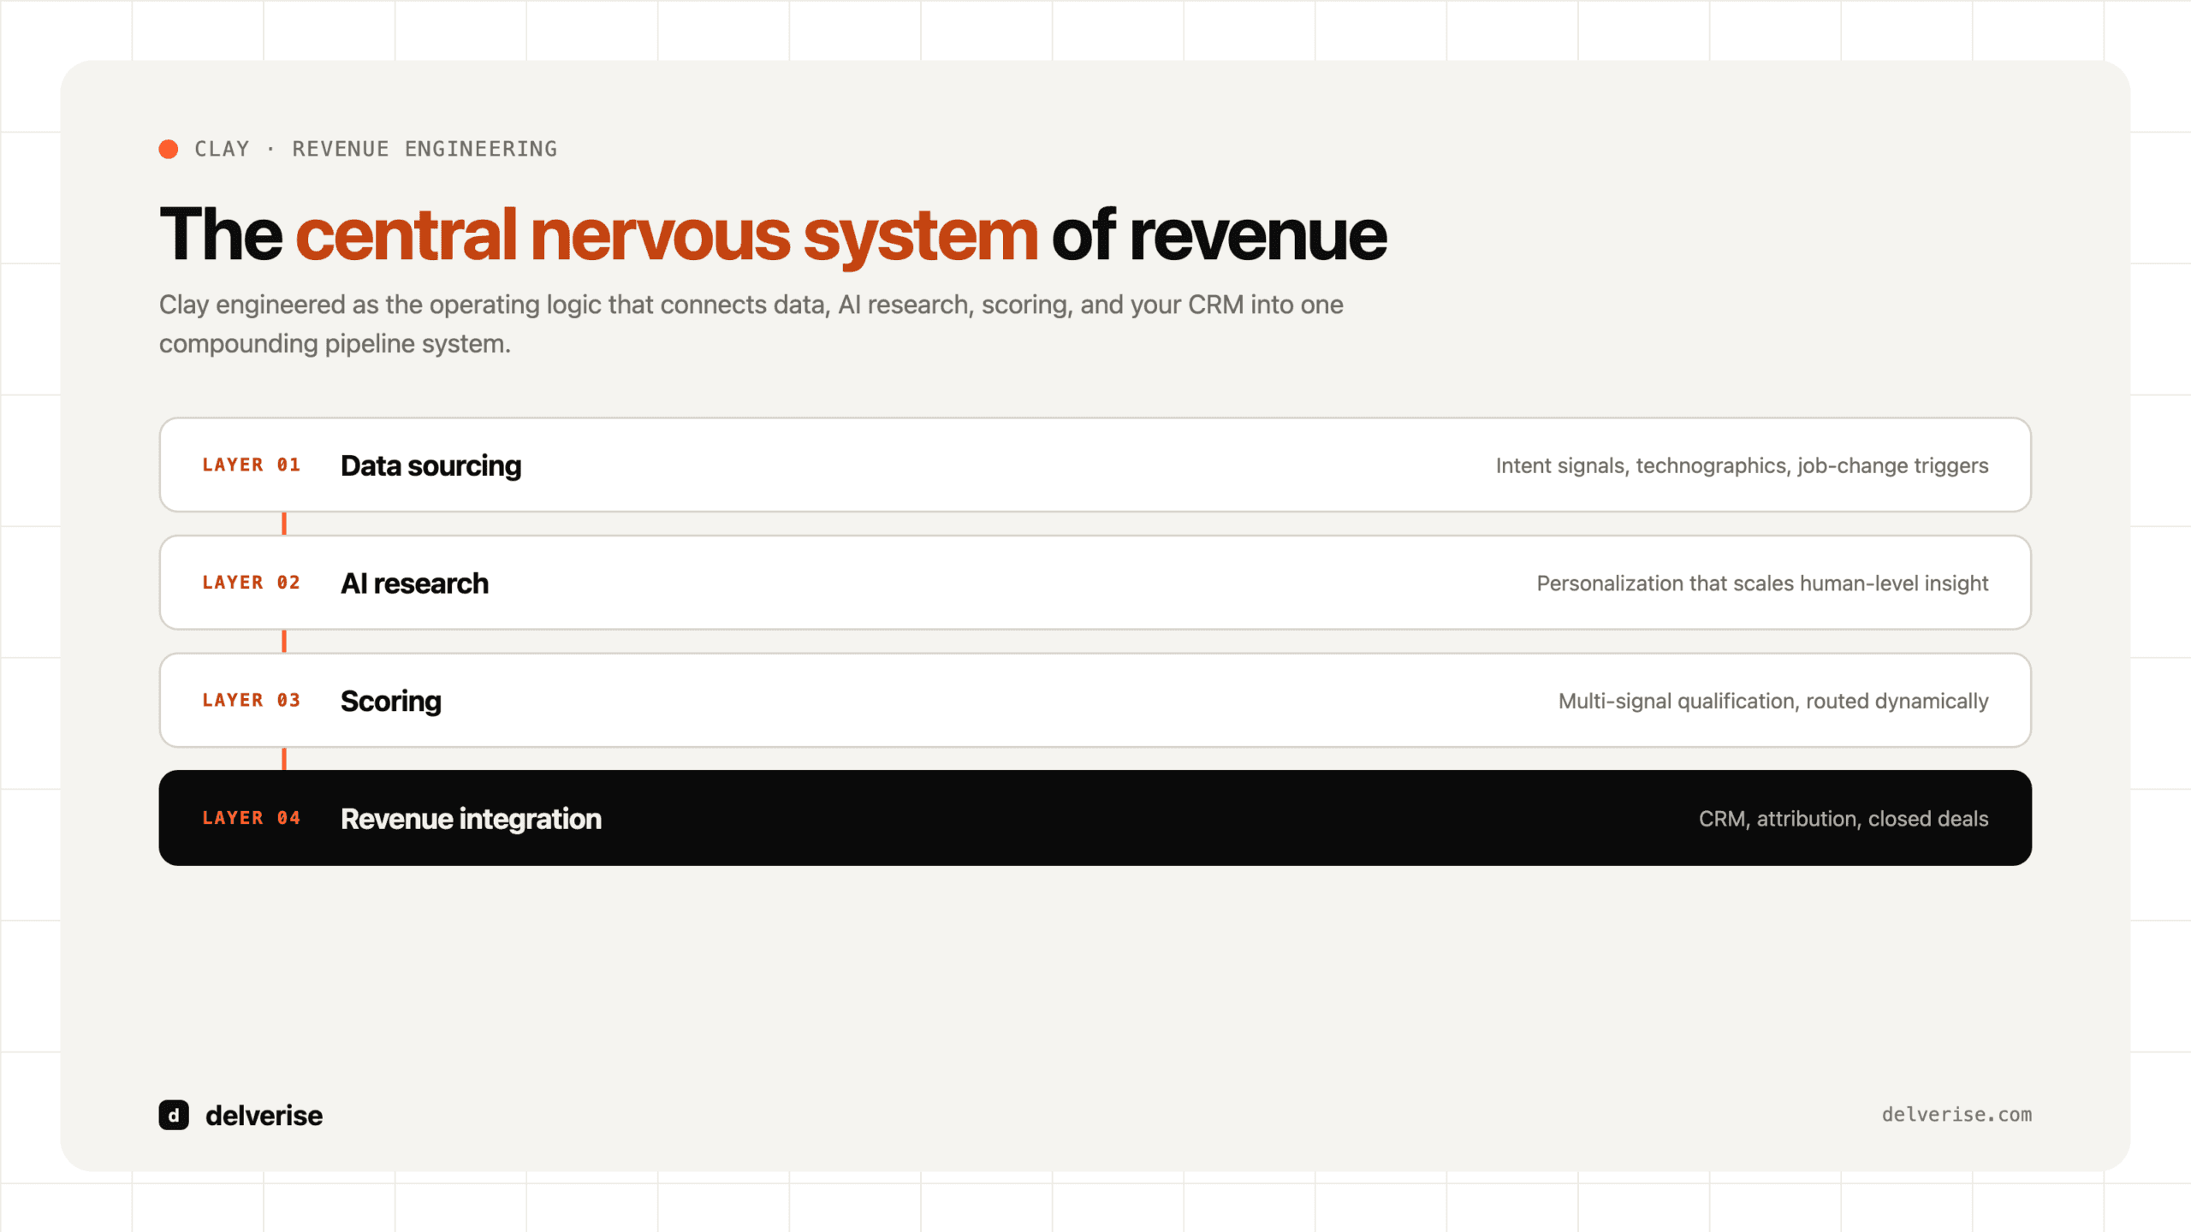
Task: Click the 'LAYER 03' label
Action: click(x=252, y=701)
